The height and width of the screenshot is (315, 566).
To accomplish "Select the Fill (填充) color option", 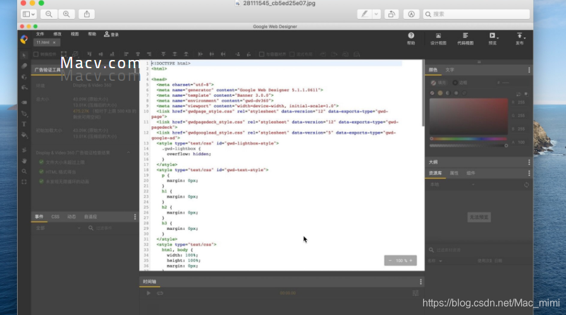I will click(438, 83).
